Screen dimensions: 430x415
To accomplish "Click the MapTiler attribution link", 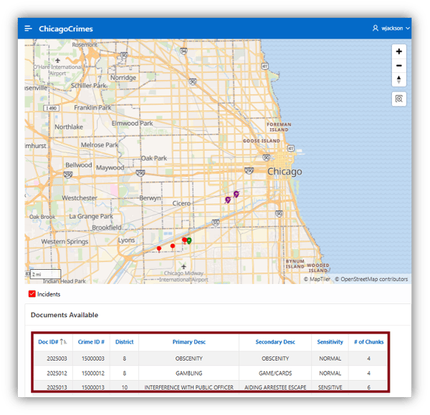I will click(319, 279).
